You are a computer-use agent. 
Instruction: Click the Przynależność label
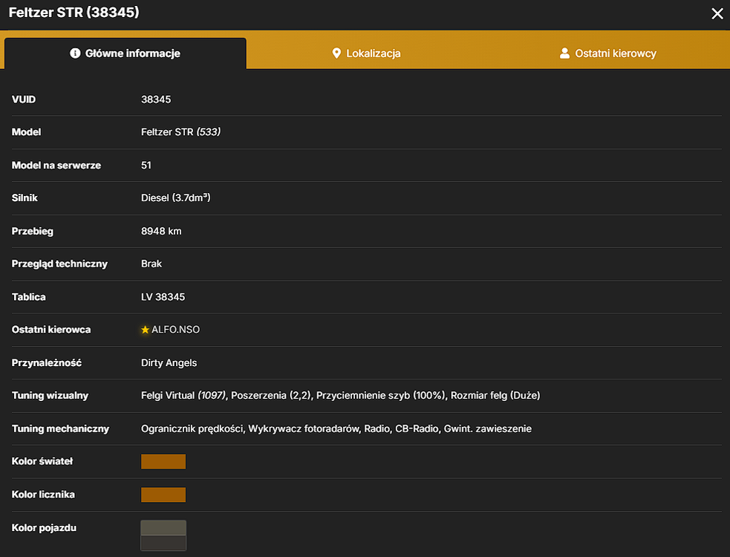pos(47,363)
